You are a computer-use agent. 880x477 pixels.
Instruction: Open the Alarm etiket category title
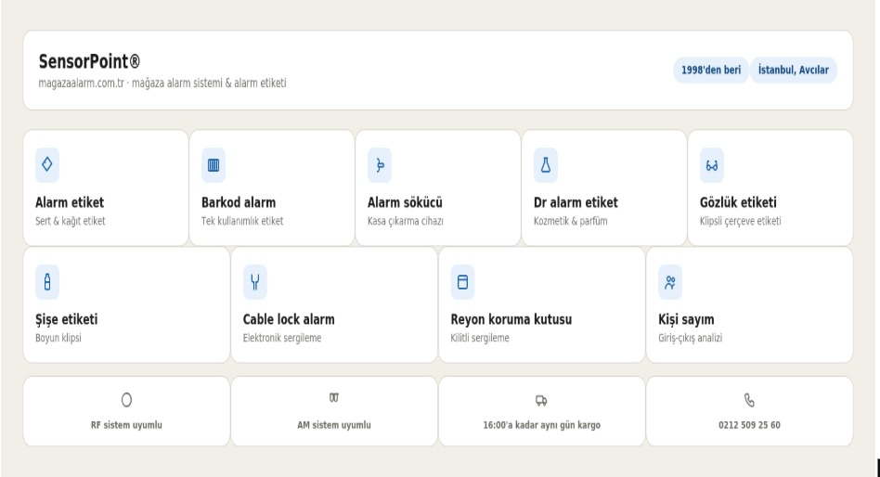70,202
